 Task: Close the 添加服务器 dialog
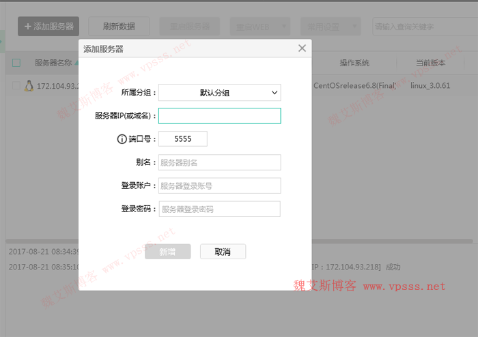[x=302, y=48]
